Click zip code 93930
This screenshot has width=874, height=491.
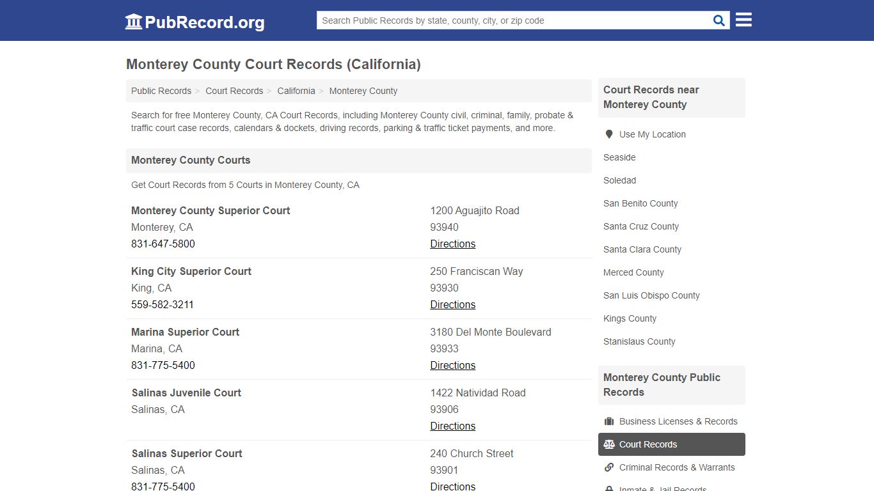444,288
